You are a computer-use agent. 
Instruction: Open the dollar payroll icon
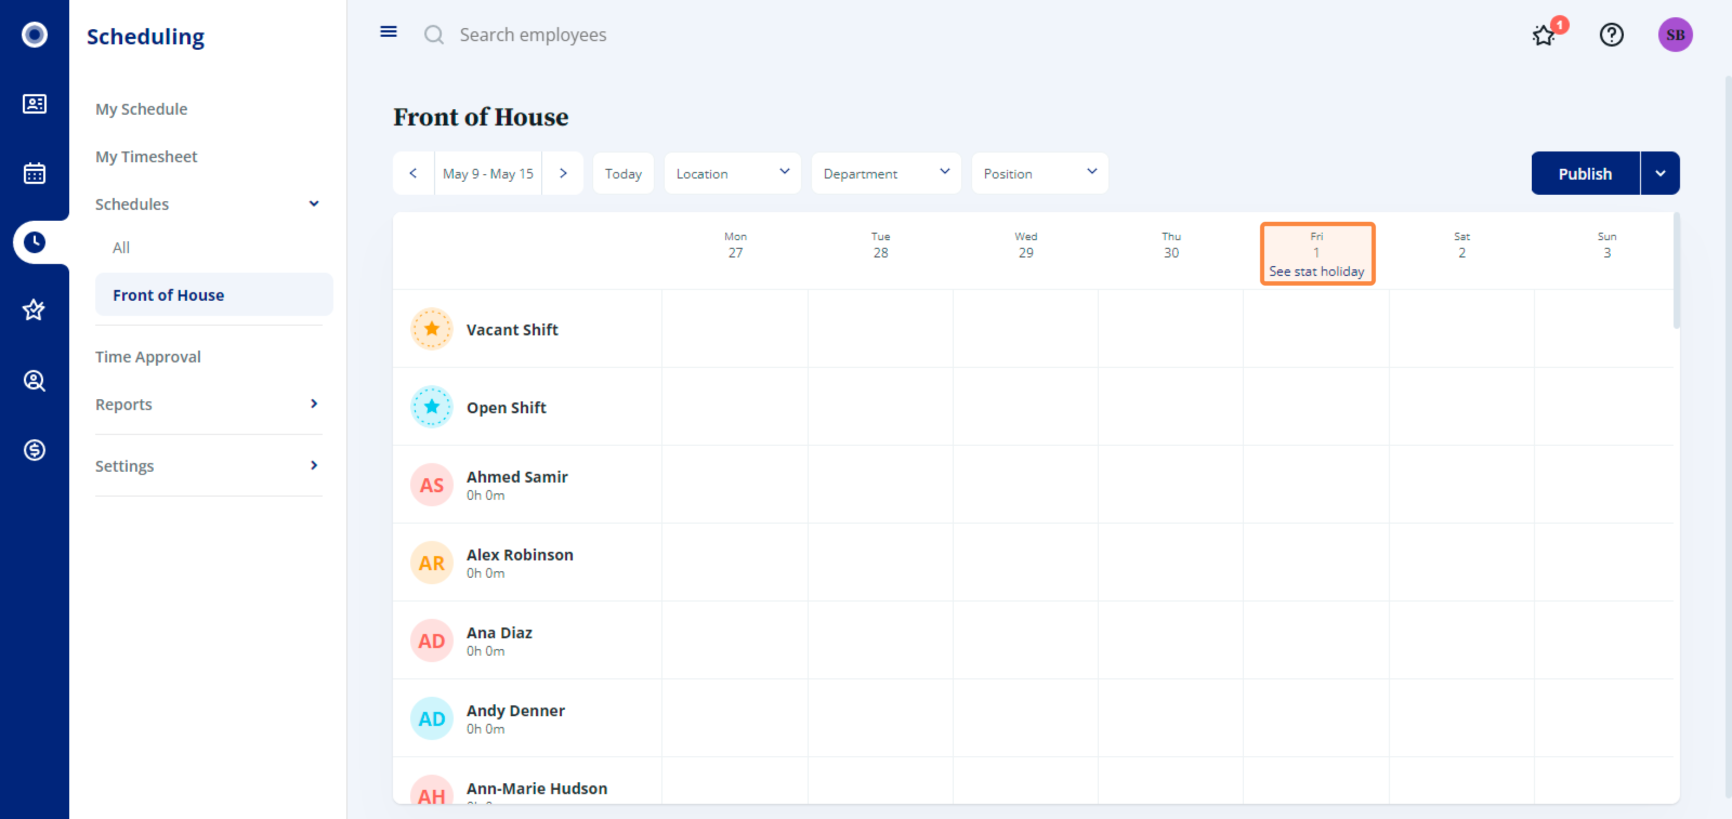point(34,450)
